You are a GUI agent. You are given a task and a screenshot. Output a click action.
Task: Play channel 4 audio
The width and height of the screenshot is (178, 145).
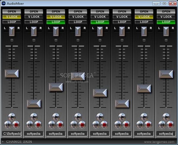[78, 117]
